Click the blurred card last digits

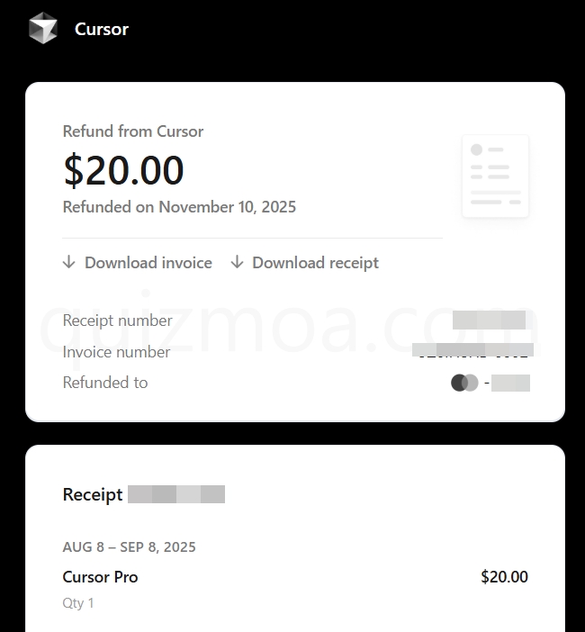tap(510, 383)
